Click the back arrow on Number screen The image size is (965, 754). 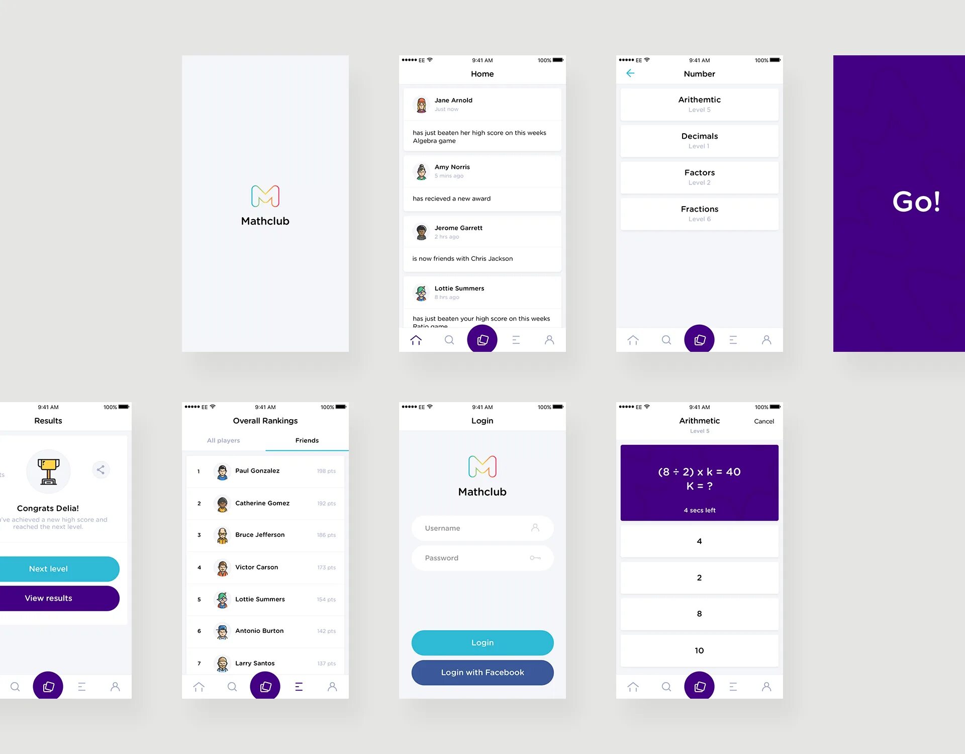pos(631,73)
